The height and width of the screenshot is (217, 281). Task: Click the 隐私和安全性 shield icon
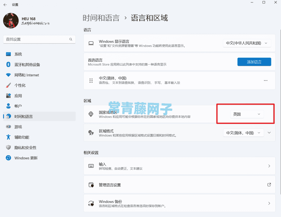click(x=8, y=148)
